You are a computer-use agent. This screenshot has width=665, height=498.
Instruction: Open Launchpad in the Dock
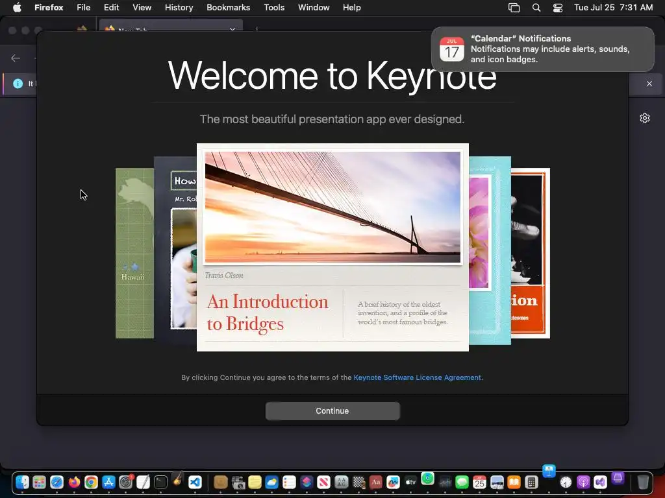pos(40,482)
